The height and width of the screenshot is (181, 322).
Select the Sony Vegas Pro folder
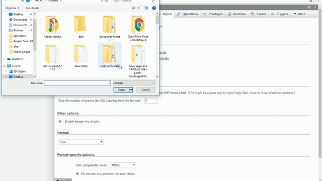[138, 61]
